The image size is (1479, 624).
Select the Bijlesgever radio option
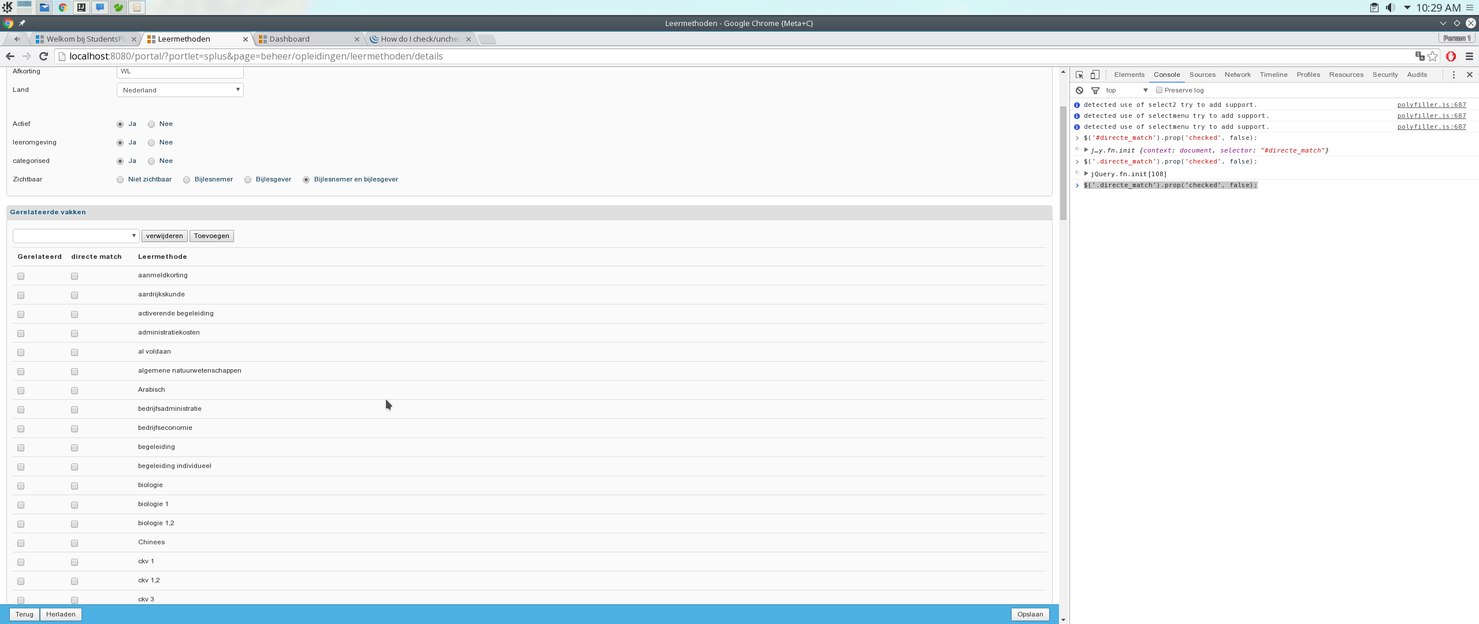248,180
